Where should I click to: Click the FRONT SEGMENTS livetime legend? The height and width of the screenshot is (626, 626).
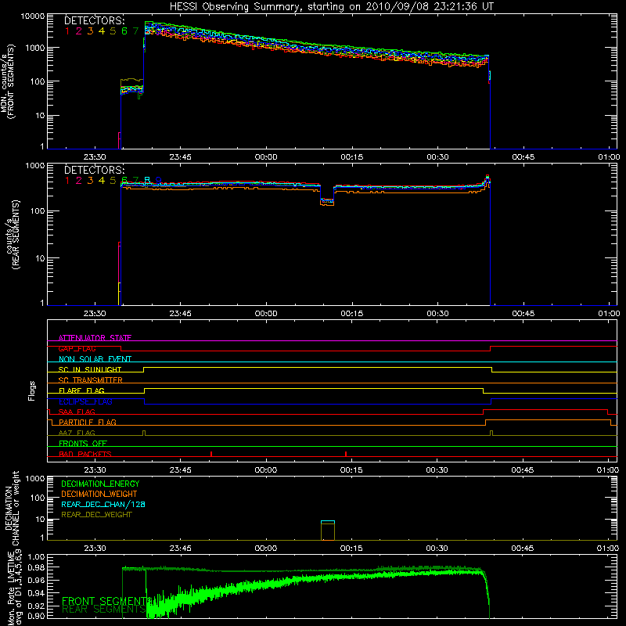(106, 601)
